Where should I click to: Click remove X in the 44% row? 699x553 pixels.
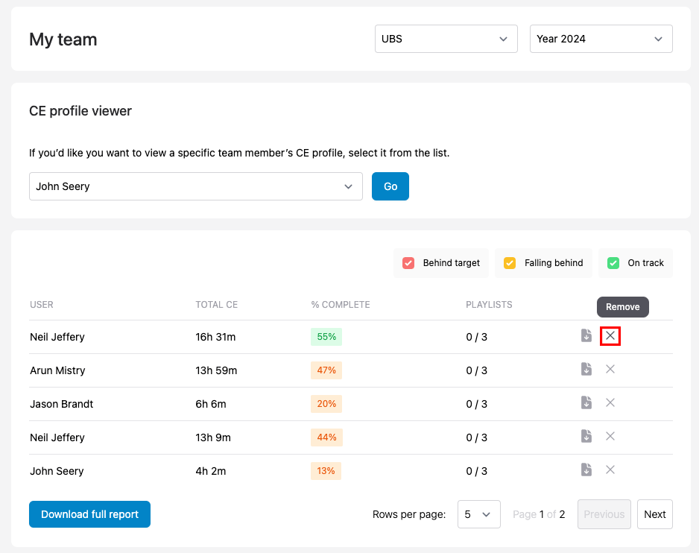(x=610, y=437)
